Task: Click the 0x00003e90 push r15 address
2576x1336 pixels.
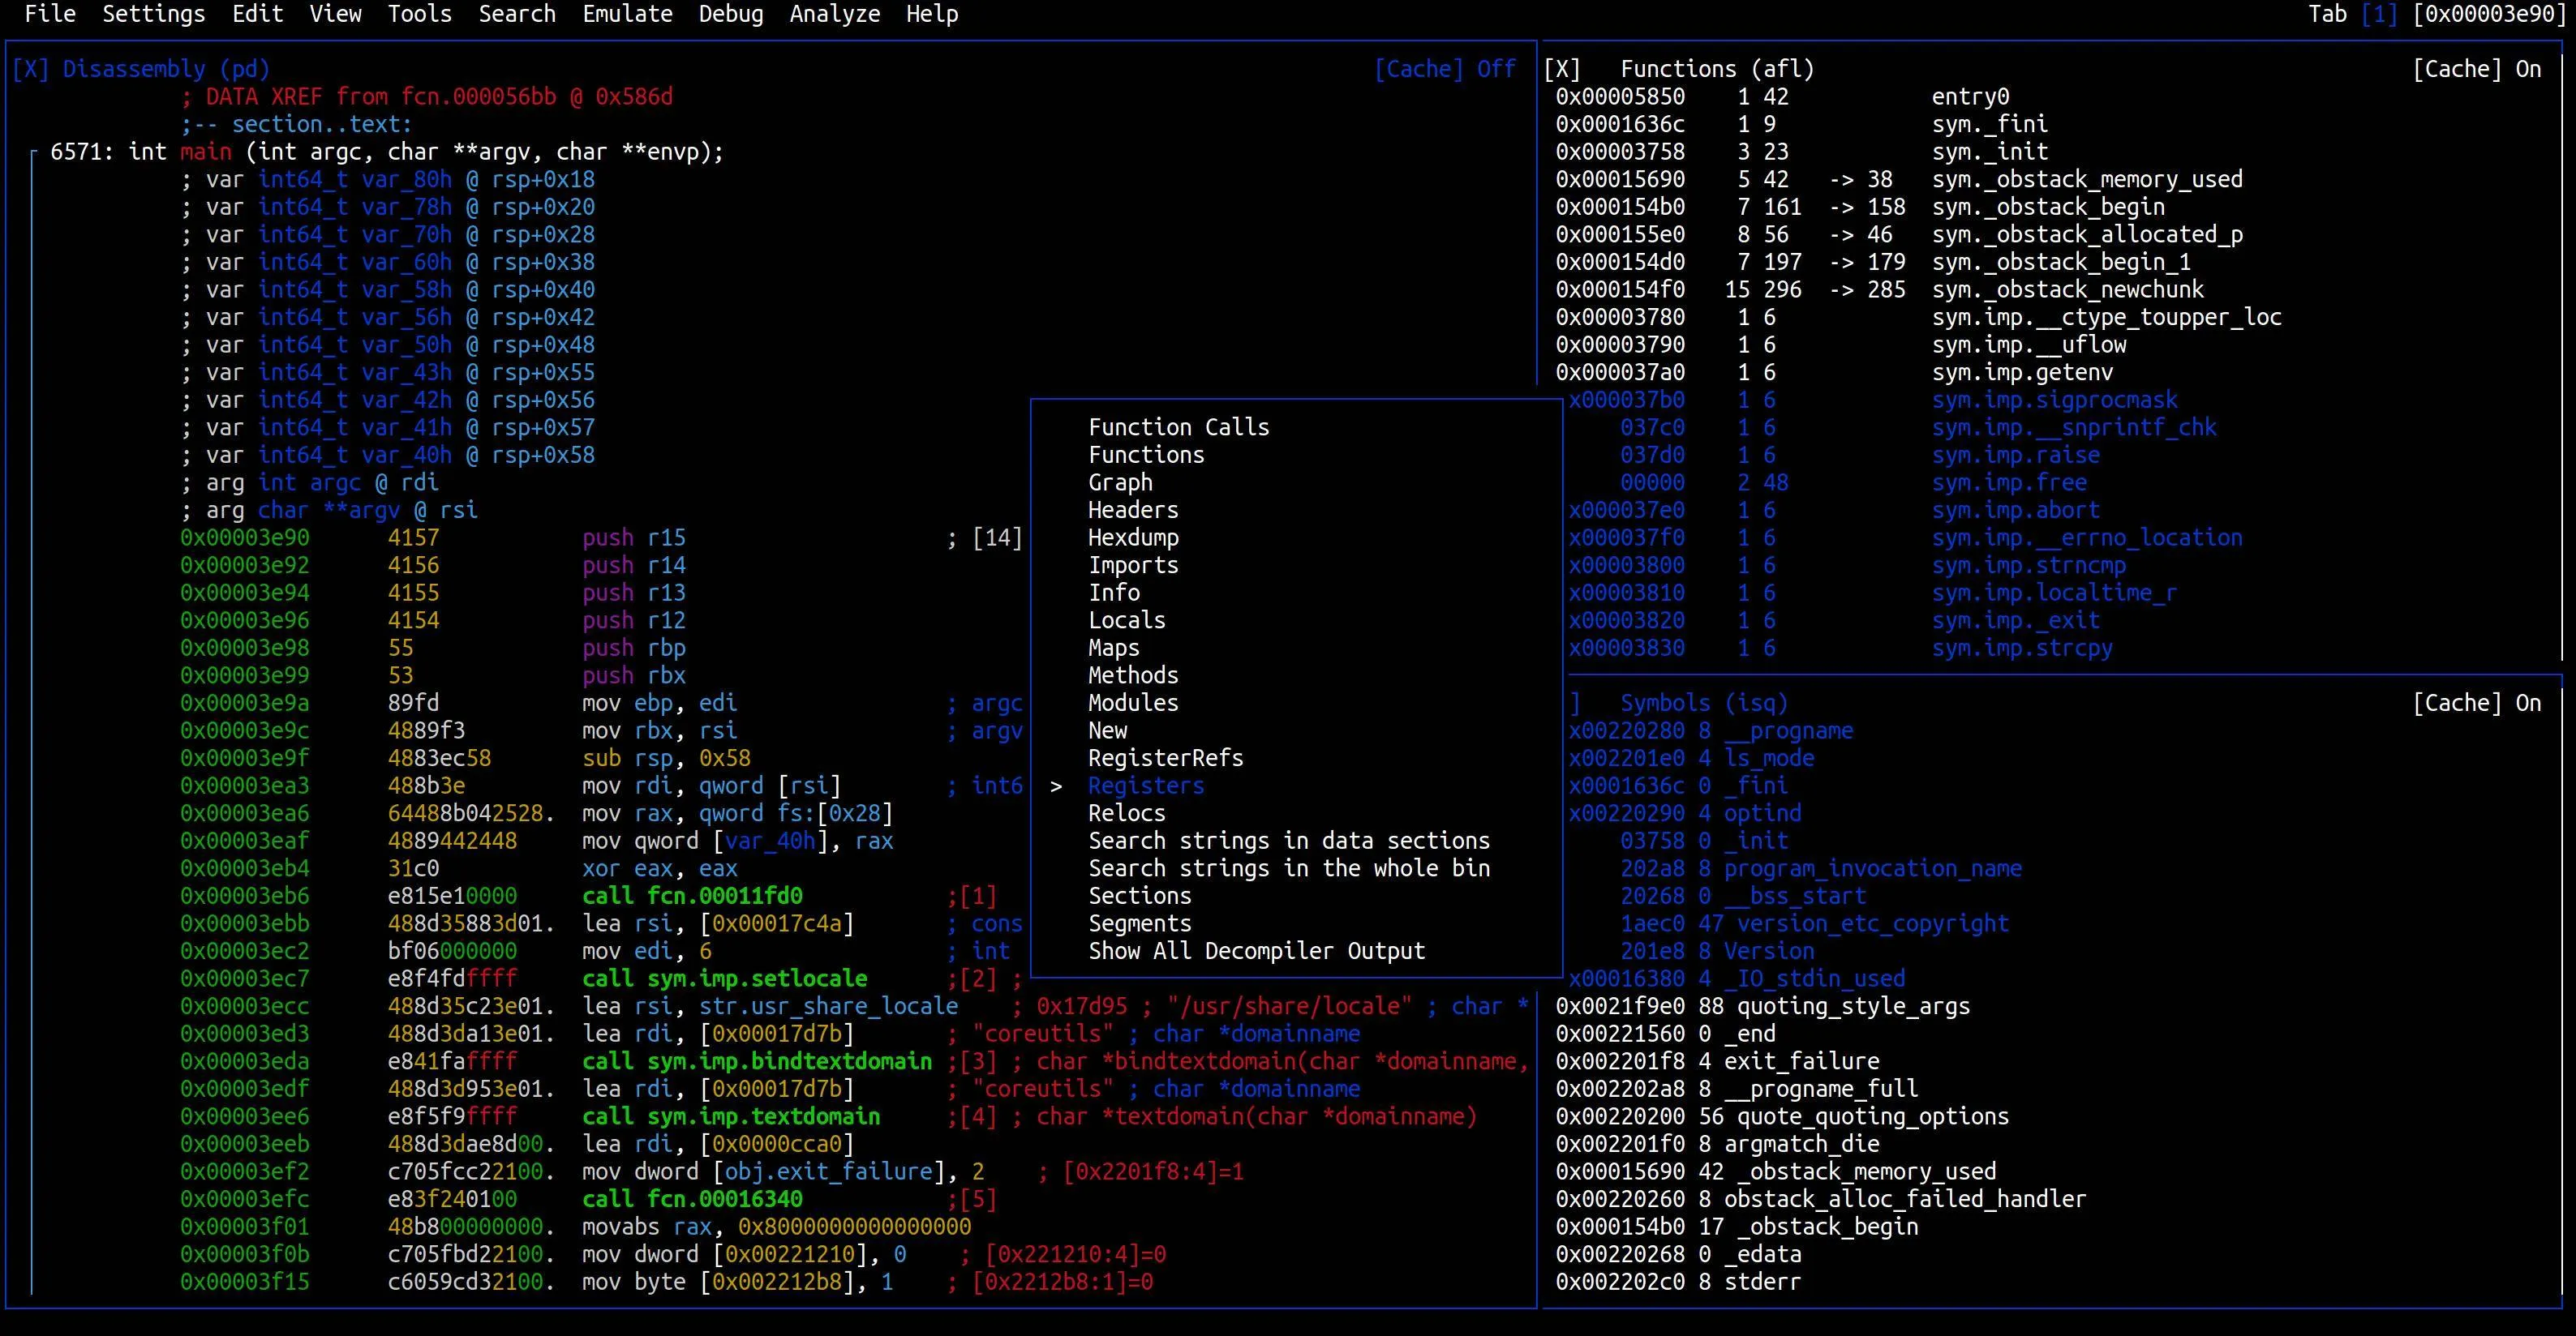Action: click(x=245, y=537)
